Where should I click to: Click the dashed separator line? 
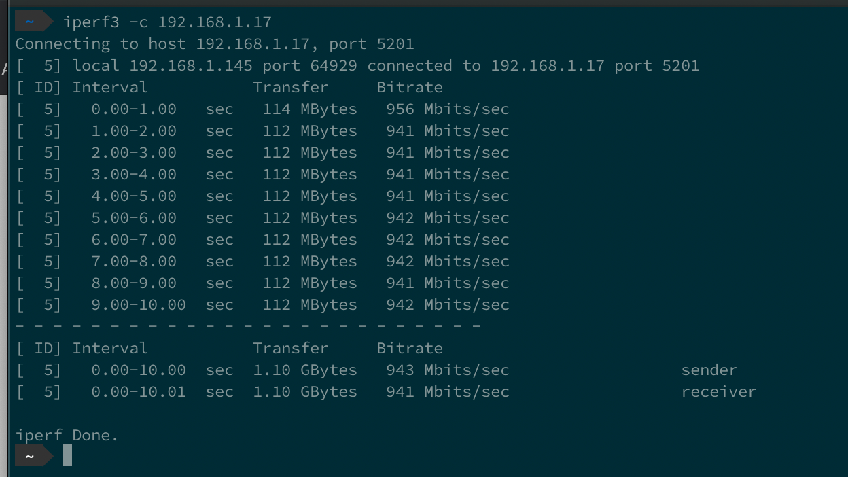(248, 326)
